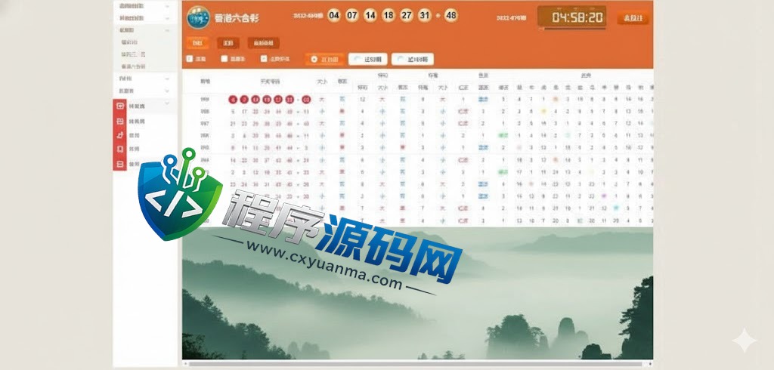774x370 pixels.
Task: Select the drawn ball number 27
Action: [406, 15]
